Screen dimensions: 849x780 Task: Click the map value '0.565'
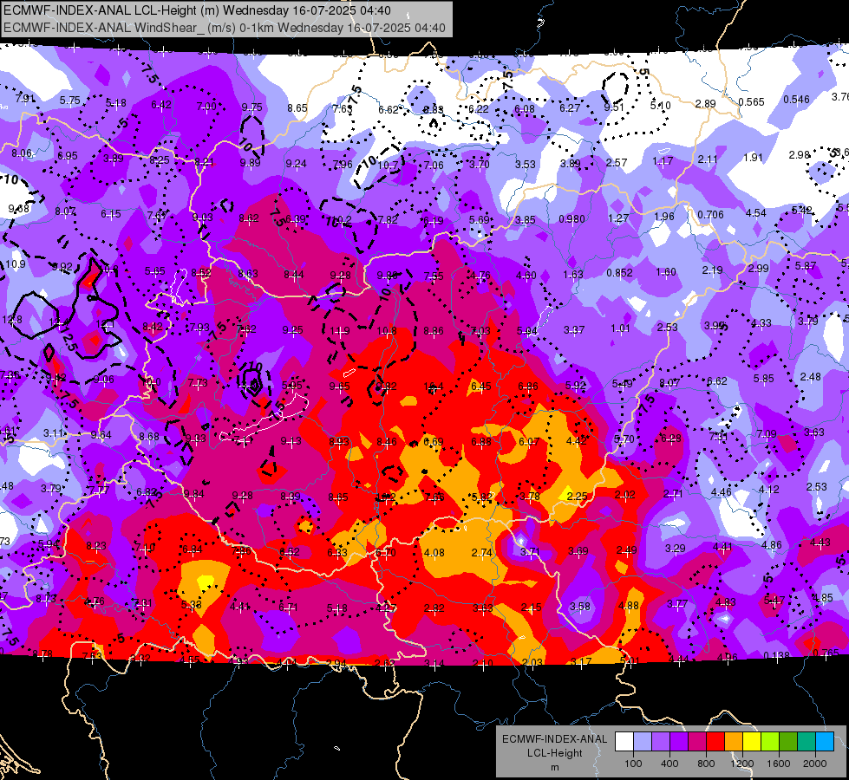[x=751, y=101]
